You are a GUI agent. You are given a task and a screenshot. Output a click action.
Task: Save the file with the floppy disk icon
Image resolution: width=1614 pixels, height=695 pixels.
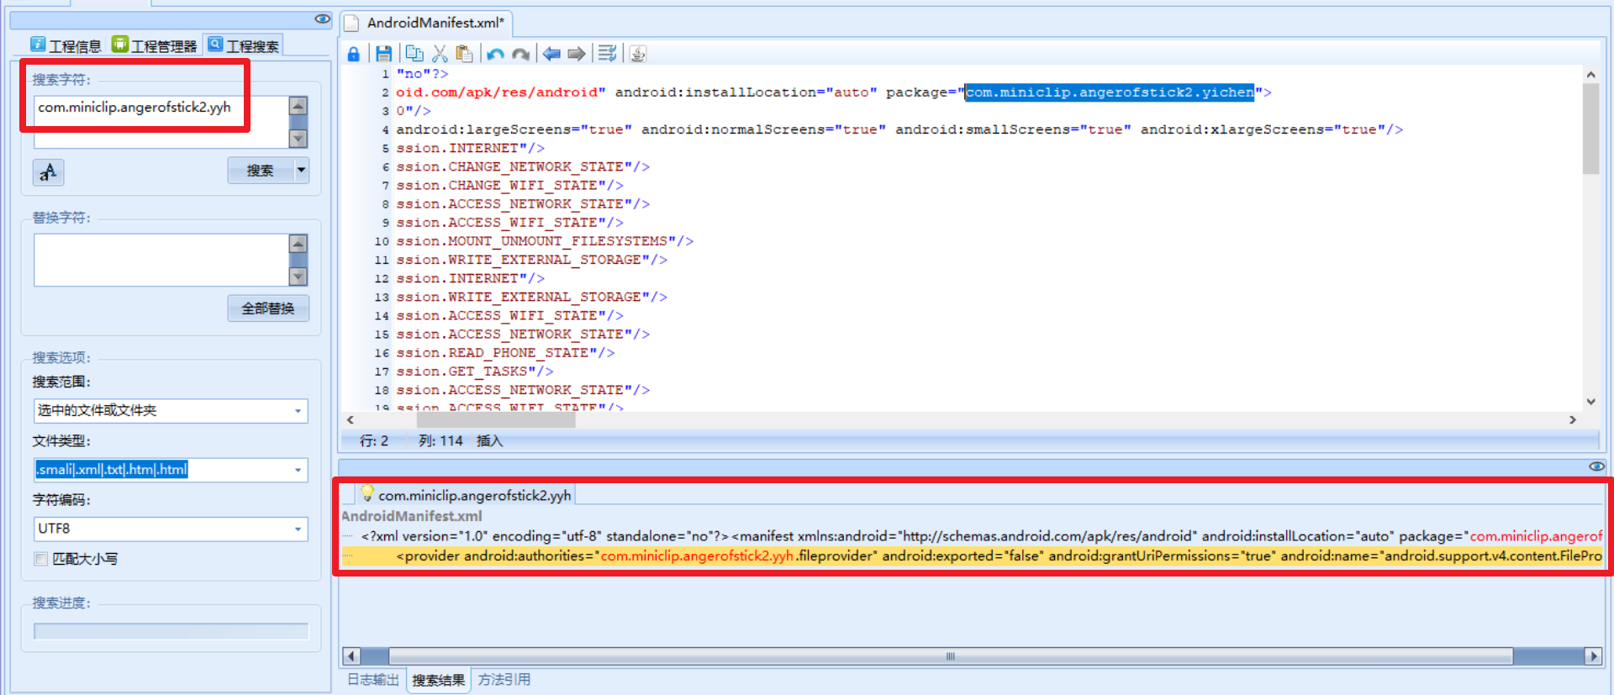[x=383, y=54]
